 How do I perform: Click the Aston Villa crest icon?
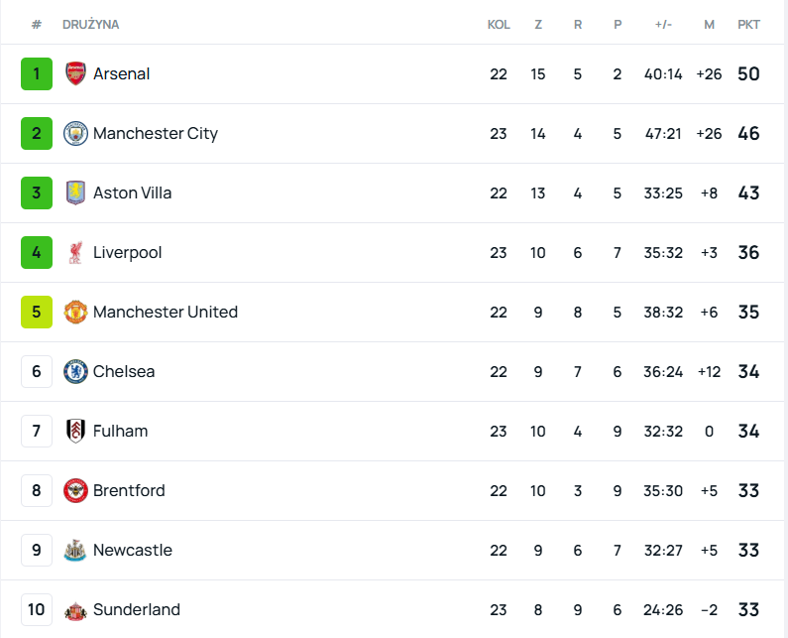pyautogui.click(x=75, y=192)
